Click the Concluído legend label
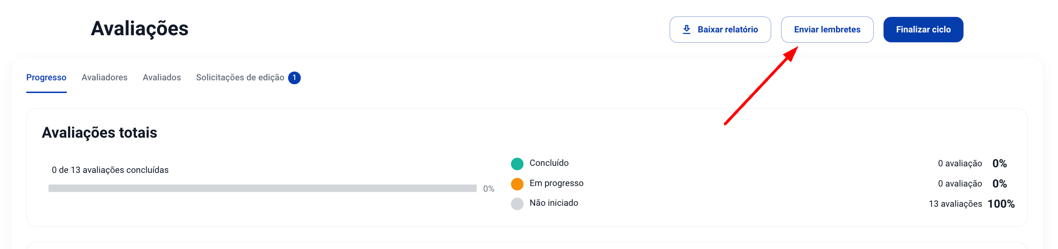This screenshot has height=249, width=1058. coord(549,163)
